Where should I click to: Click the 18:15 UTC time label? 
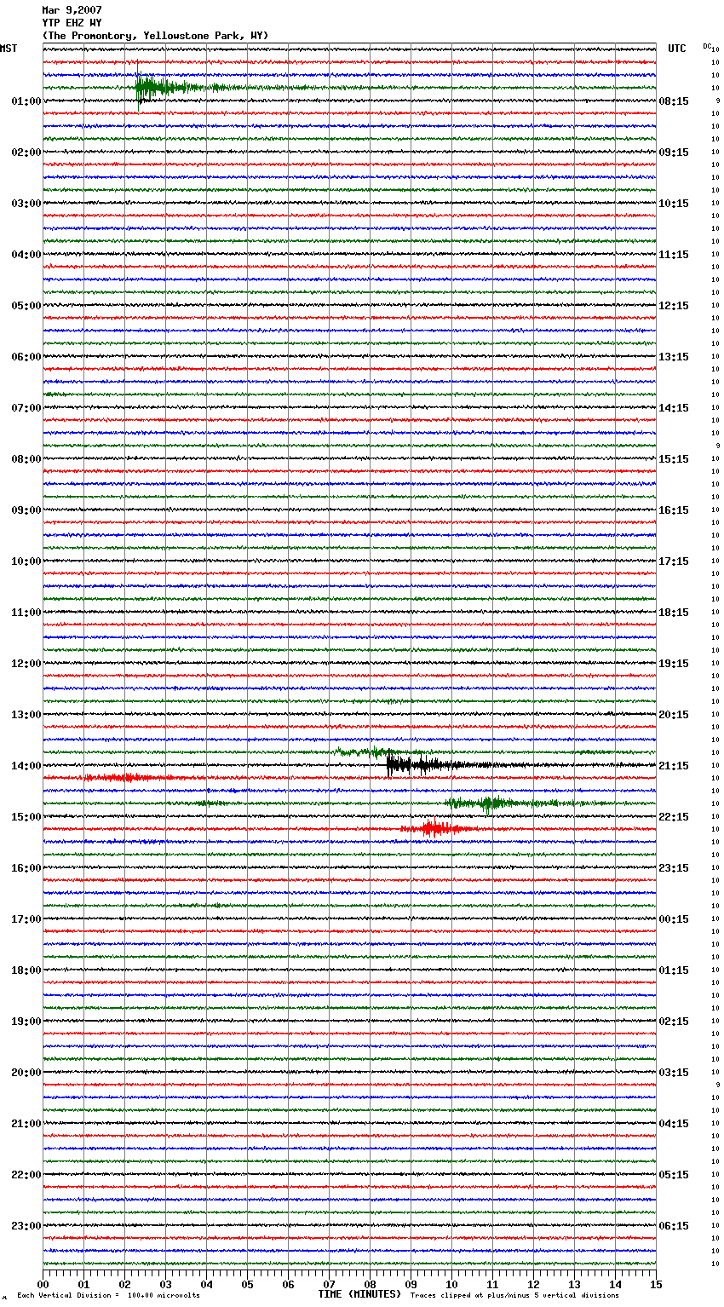(674, 613)
